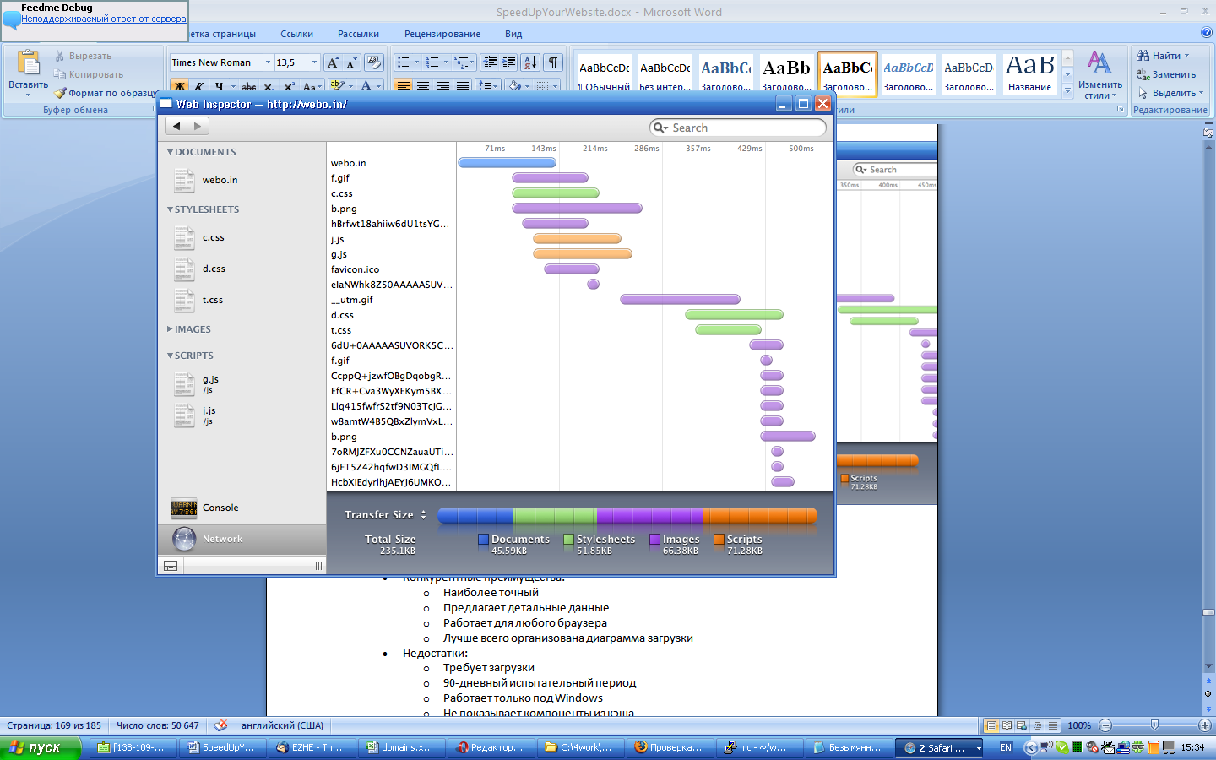
Task: Click the Paste (Вставить) icon in ribbon
Action: tap(28, 64)
